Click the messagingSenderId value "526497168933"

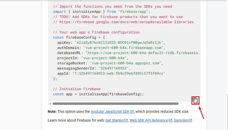pyautogui.click(x=113, y=68)
